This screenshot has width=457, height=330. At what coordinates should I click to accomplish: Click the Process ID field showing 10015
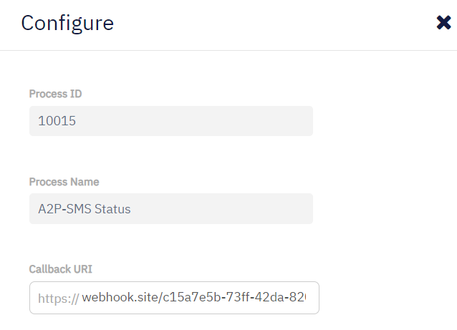click(x=170, y=121)
